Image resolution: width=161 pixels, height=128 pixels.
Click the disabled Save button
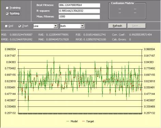[136, 26]
